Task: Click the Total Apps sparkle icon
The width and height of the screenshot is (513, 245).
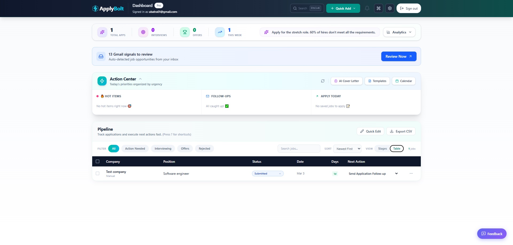Action: tap(102, 32)
